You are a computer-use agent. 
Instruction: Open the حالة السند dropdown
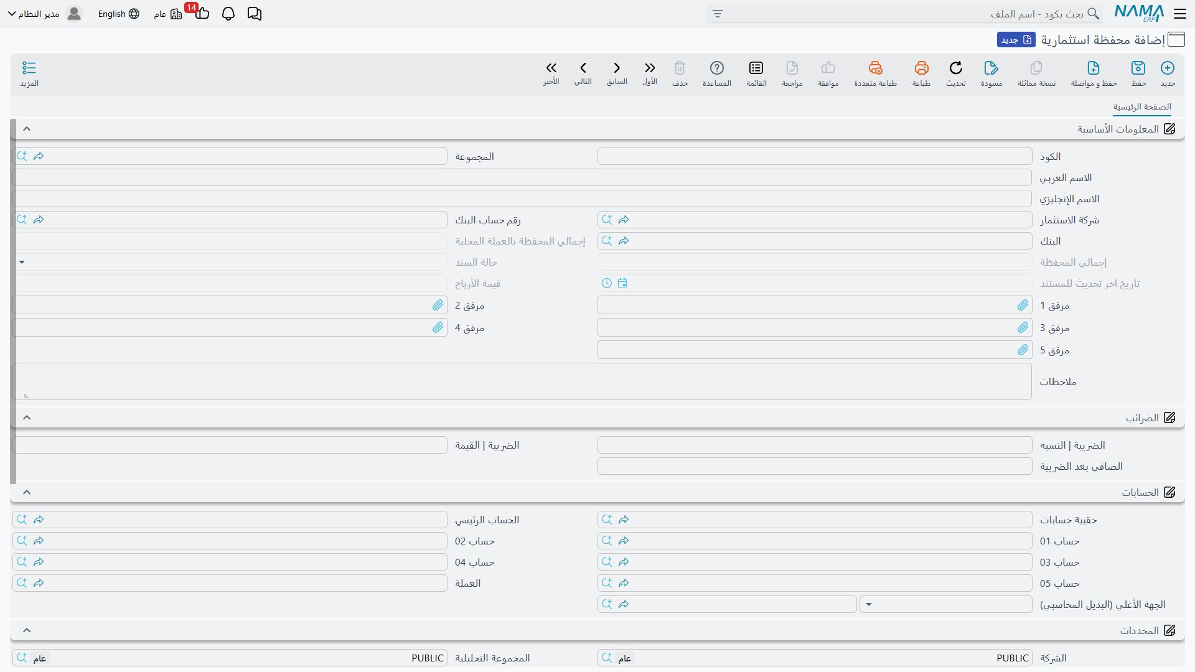tap(22, 262)
